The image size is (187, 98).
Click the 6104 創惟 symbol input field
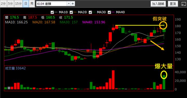pyautogui.click(x=51, y=4)
